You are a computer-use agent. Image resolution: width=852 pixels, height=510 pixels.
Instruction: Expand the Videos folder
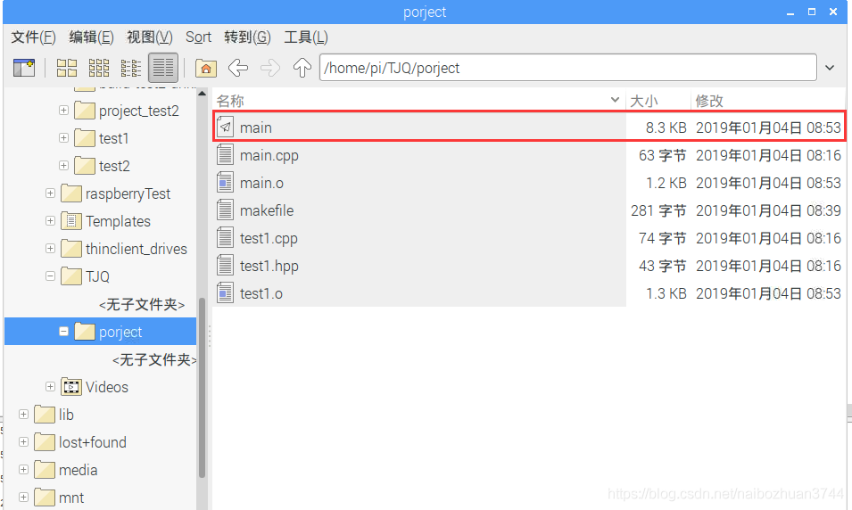point(50,387)
